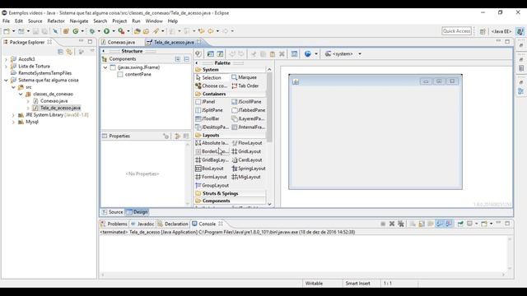527x296 pixels.
Task: Open the Refactor menu
Action: click(56, 21)
